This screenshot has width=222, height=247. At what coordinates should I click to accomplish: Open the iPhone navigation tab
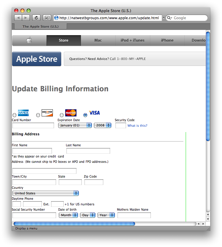pos(167,40)
